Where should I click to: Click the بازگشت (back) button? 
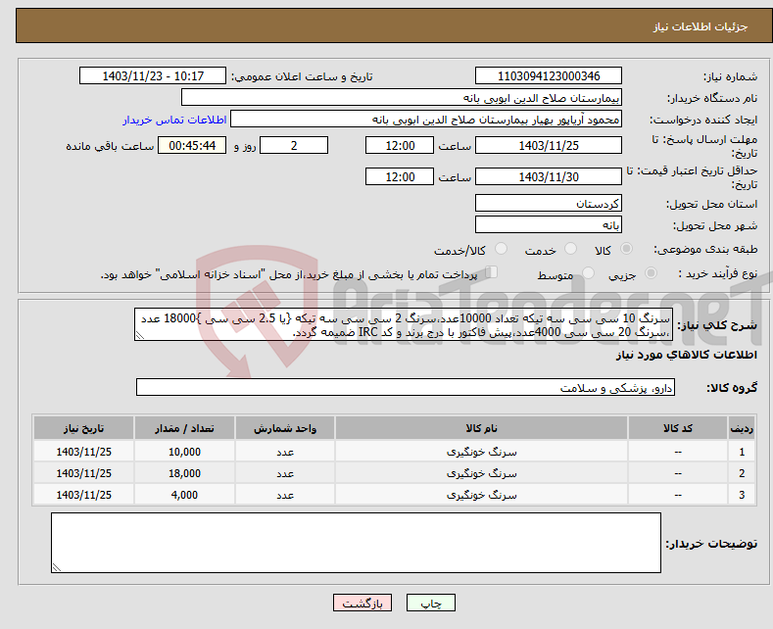click(362, 603)
